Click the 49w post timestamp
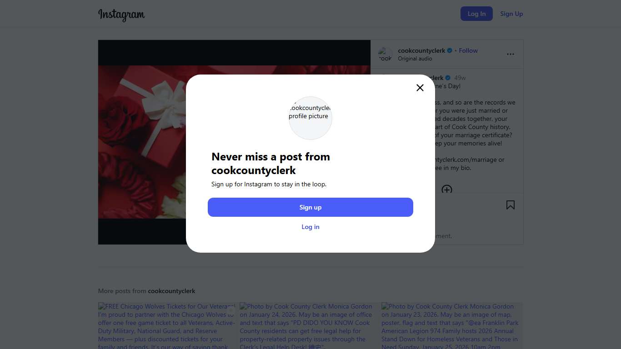The height and width of the screenshot is (349, 621). click(x=460, y=78)
